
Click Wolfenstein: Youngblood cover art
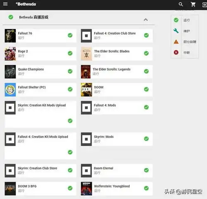tap(87, 189)
